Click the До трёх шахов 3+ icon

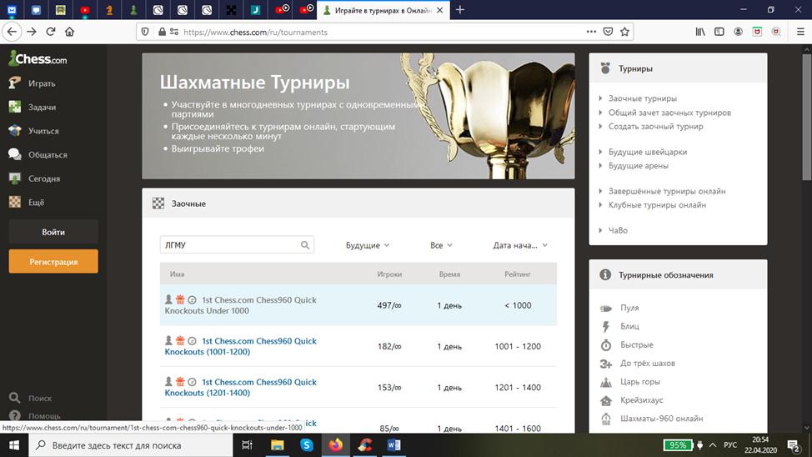606,364
